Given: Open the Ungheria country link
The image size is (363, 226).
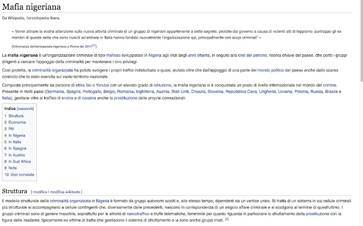Looking at the screenshot, I should [x=267, y=92].
